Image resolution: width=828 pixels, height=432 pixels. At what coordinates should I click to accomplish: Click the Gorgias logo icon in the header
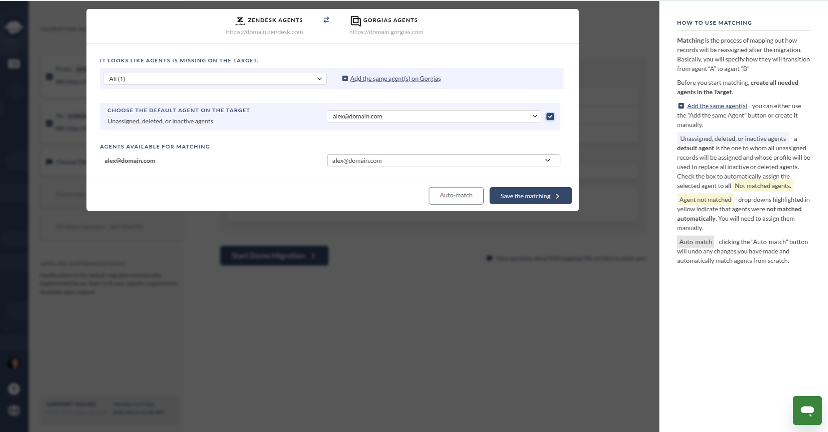355,21
